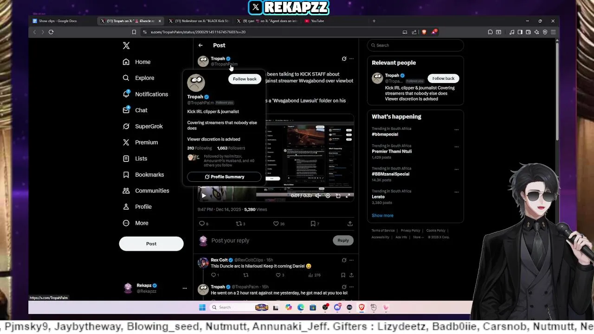Open More options for #BBMzansiSpecial trend
594x334 pixels.
tap(456, 170)
